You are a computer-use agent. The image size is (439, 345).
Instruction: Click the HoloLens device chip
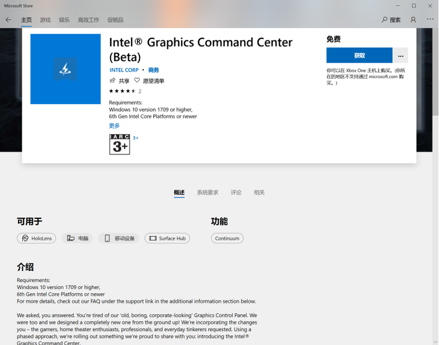tap(37, 238)
